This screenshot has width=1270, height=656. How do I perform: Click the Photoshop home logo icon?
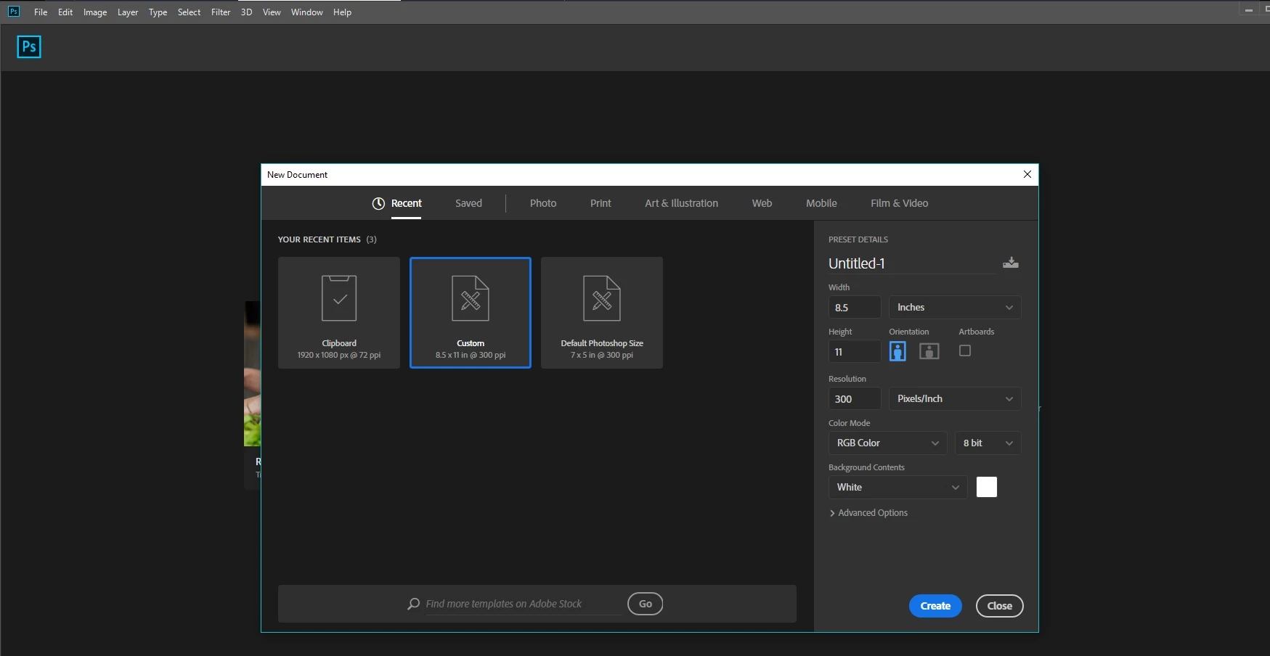click(29, 47)
